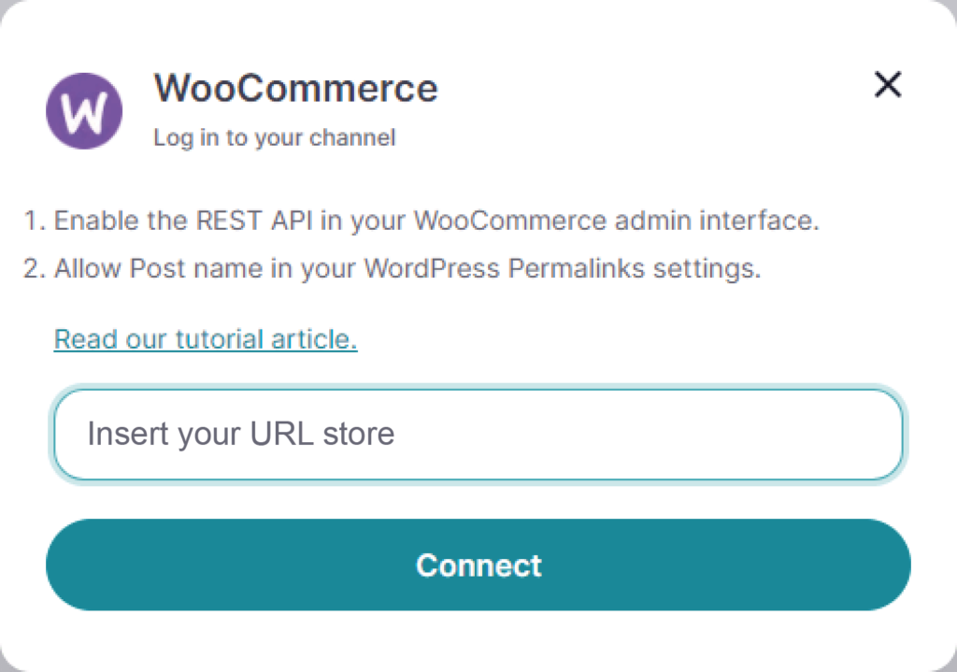Click Connect to link your store
The height and width of the screenshot is (672, 957).
[x=478, y=565]
